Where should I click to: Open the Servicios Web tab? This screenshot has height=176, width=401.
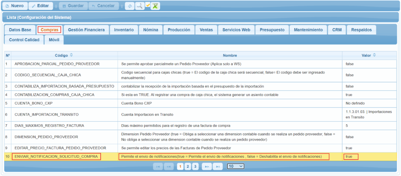point(236,30)
